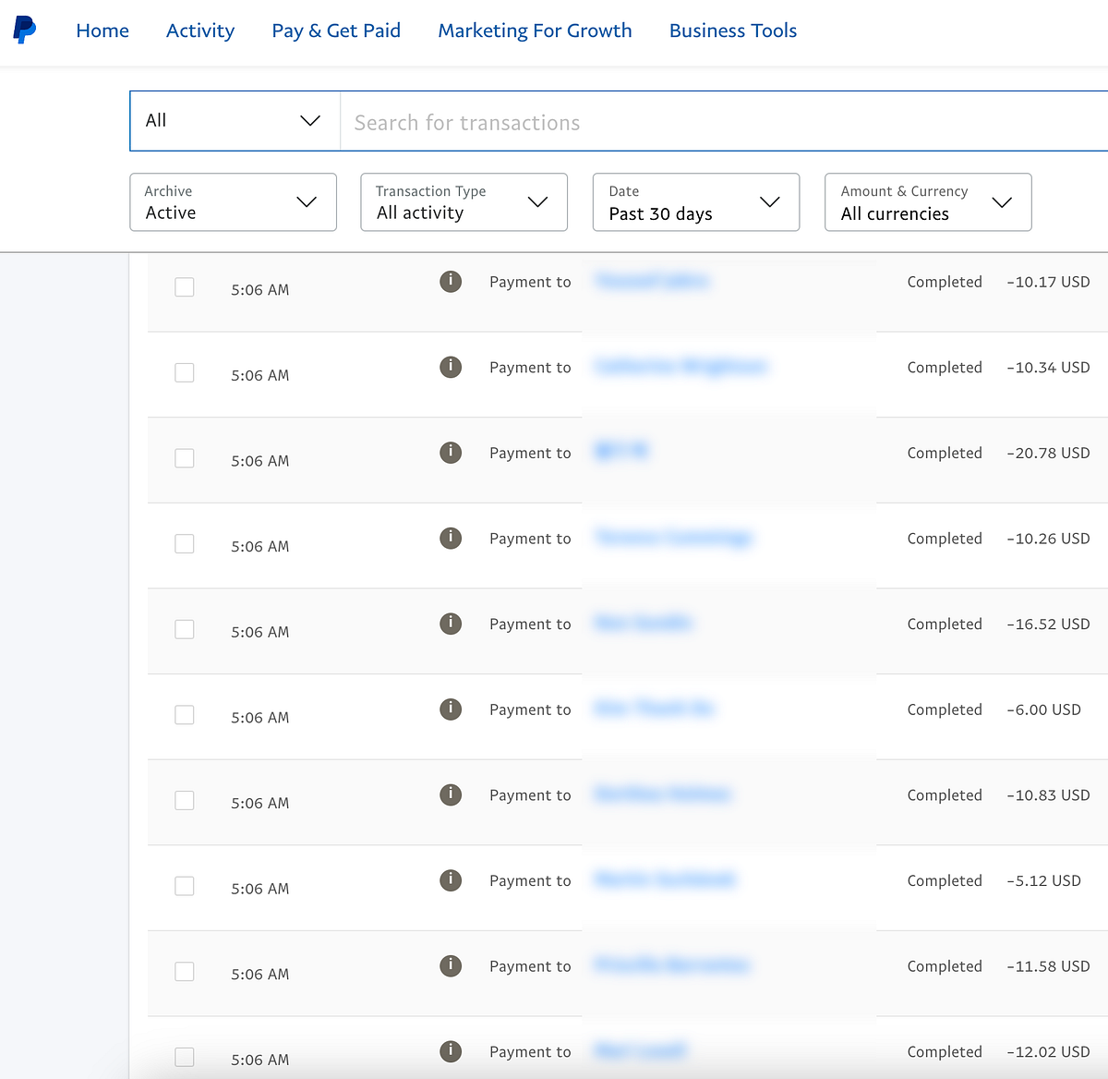Open the info icon on the -11.58 USD payment row
Screen dimensions: 1108x1079
click(x=451, y=965)
